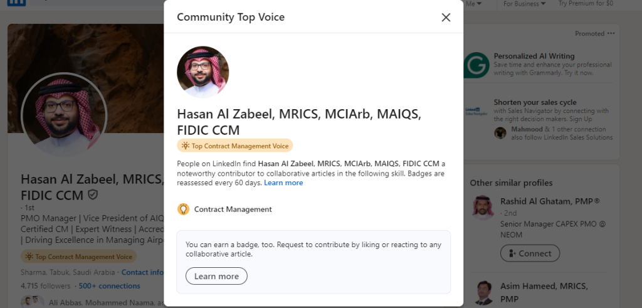Click Asim Hameed's profile photo
The width and height of the screenshot is (642, 308).
[483, 292]
